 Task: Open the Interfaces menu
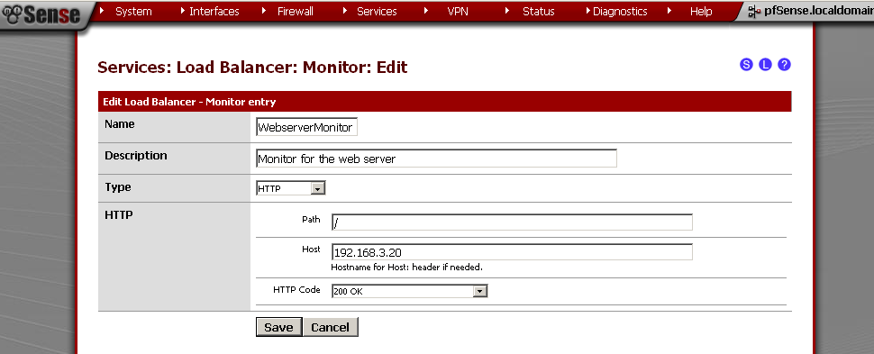pyautogui.click(x=214, y=11)
